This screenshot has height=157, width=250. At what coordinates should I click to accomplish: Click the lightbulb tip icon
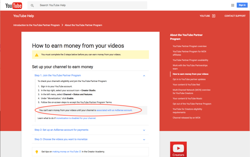point(37,152)
